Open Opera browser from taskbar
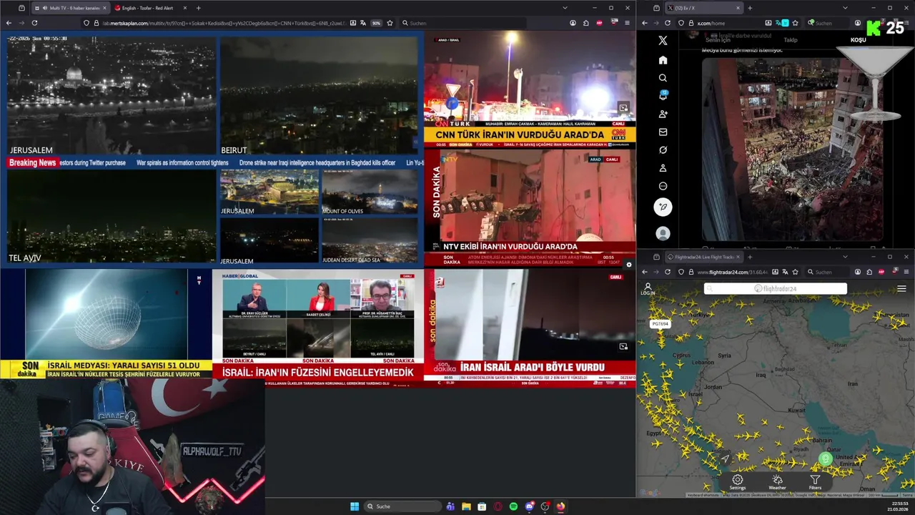This screenshot has width=915, height=515. point(498,506)
